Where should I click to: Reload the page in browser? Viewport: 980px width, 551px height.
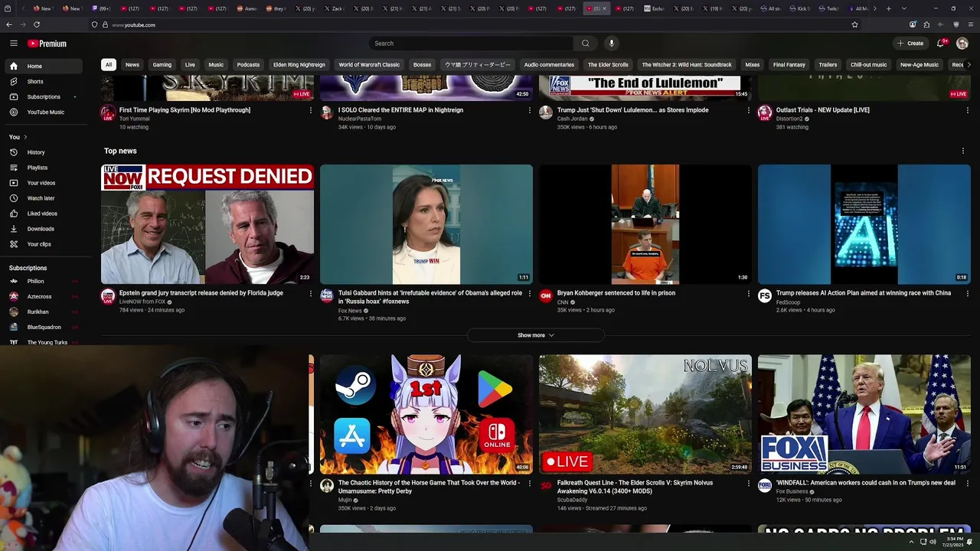pyautogui.click(x=37, y=24)
